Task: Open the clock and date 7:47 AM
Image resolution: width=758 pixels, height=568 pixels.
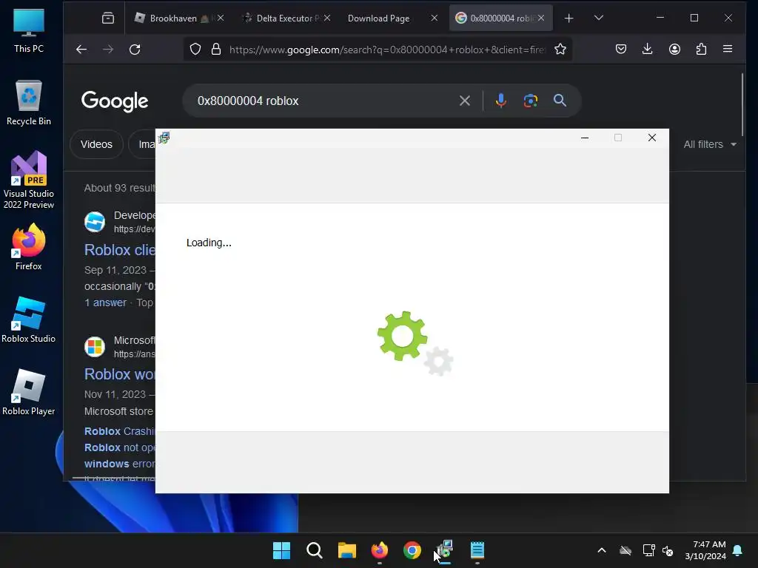Action: [x=705, y=550]
